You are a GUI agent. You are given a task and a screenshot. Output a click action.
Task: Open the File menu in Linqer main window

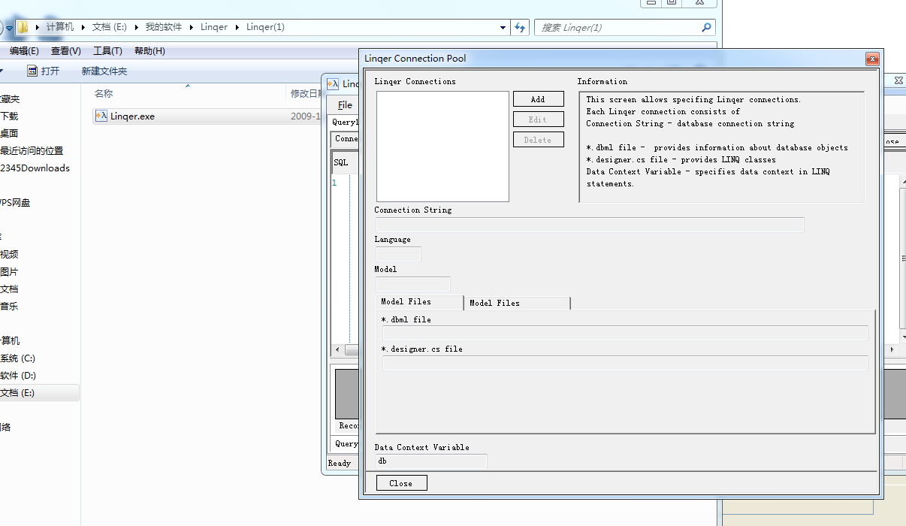pyautogui.click(x=345, y=105)
